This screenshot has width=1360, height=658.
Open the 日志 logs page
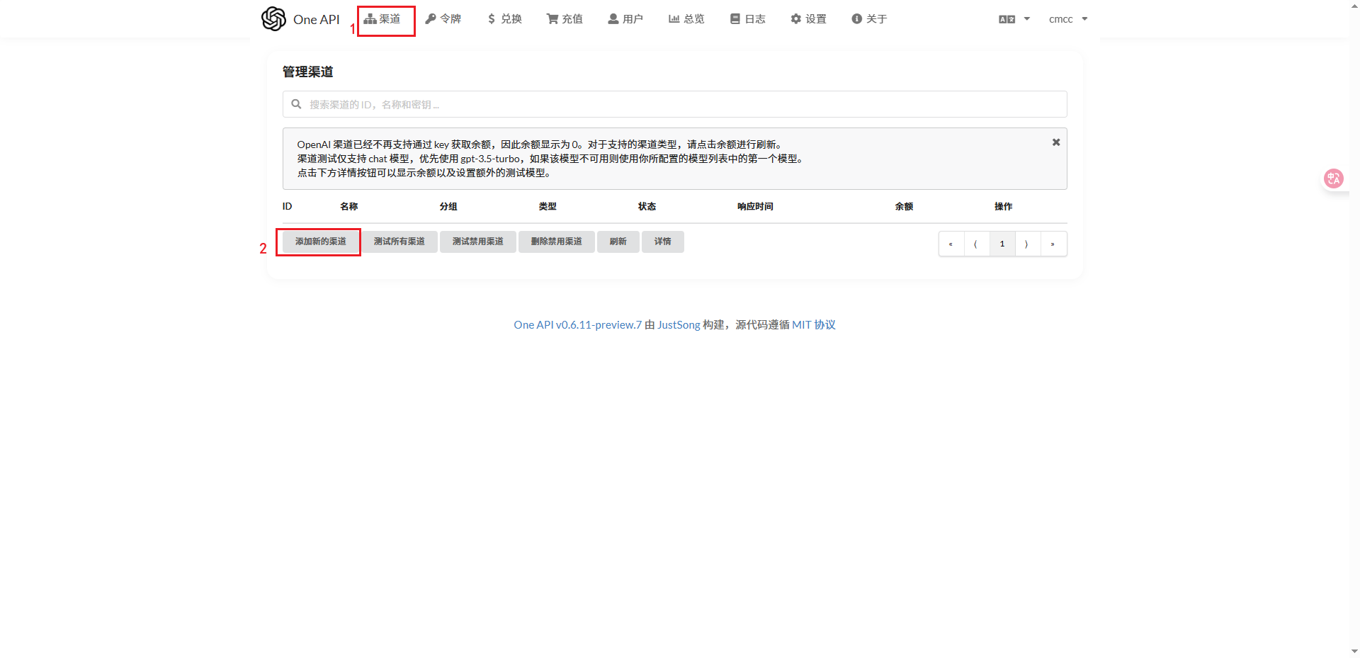tap(748, 19)
